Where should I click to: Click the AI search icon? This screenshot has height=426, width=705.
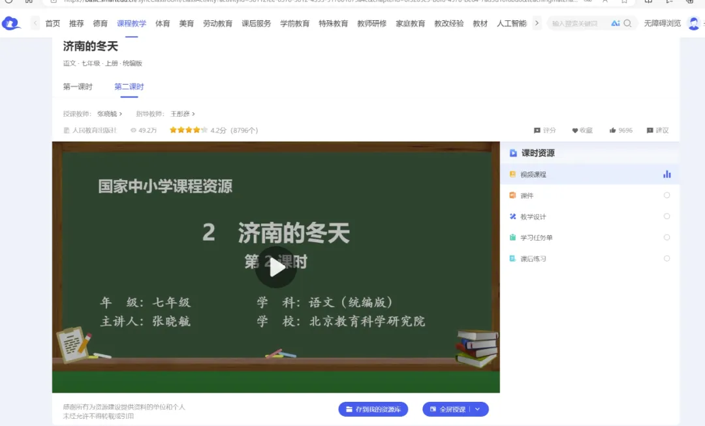(x=615, y=23)
